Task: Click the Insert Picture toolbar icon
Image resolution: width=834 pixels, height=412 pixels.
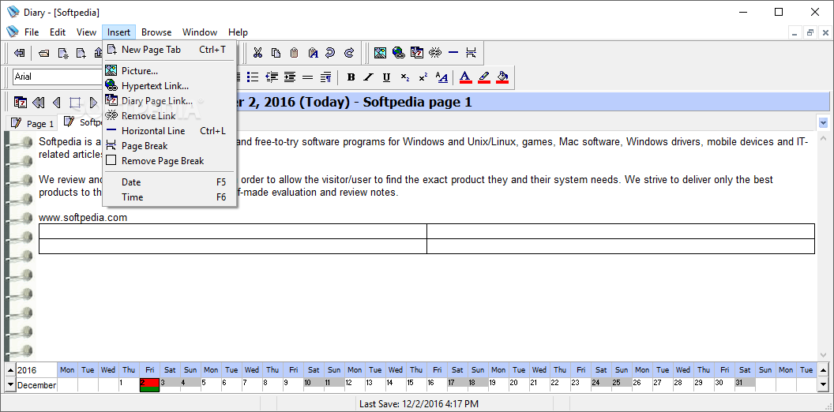Action: pos(381,53)
